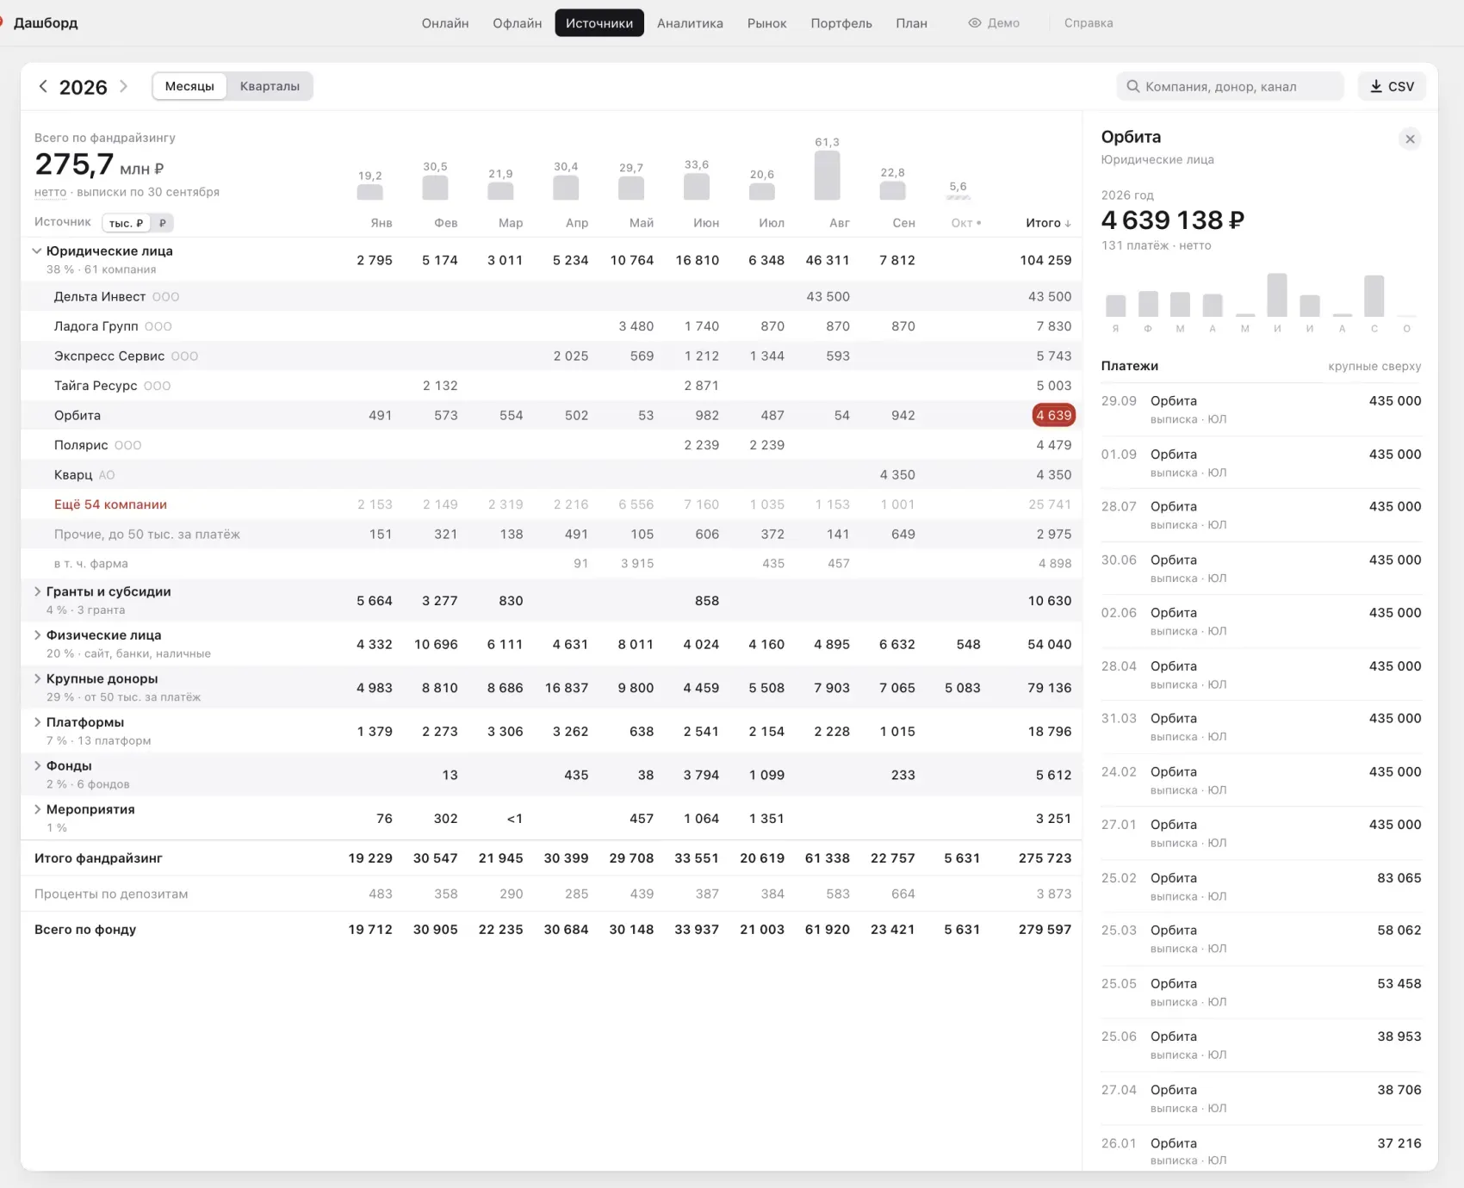Focus the Компания, донор, канал search field
This screenshot has height=1188, width=1464.
(1230, 86)
